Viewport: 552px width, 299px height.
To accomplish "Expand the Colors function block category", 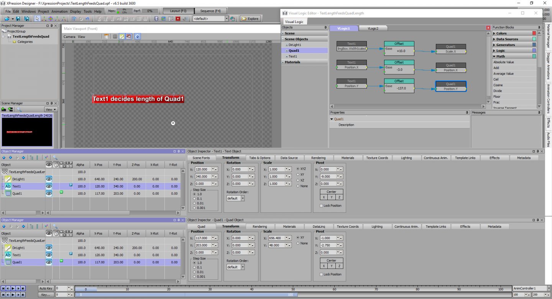I will (494, 33).
